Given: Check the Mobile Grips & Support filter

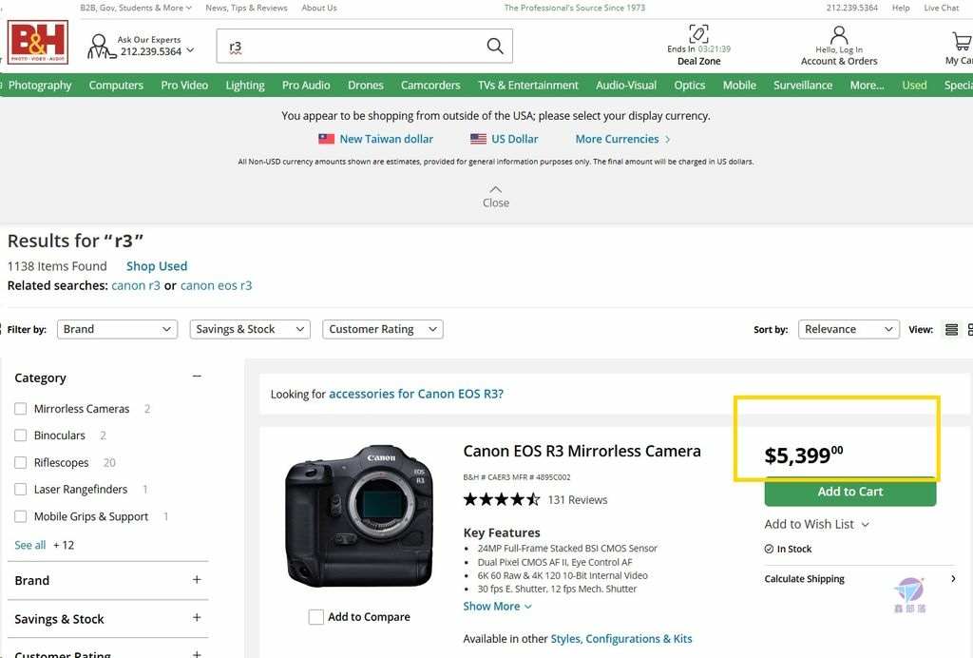Looking at the screenshot, I should coord(21,516).
